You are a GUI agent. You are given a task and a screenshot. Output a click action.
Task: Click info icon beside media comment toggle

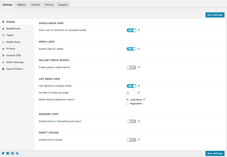click(x=139, y=30)
